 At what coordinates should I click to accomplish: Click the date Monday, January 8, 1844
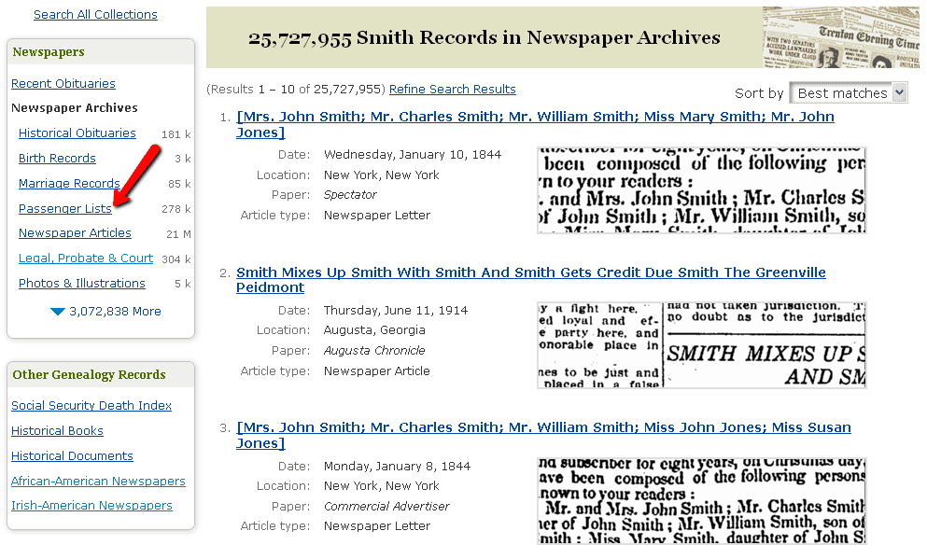point(398,467)
